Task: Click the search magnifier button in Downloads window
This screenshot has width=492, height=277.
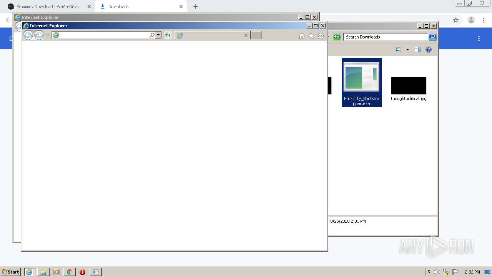Action: pyautogui.click(x=432, y=37)
